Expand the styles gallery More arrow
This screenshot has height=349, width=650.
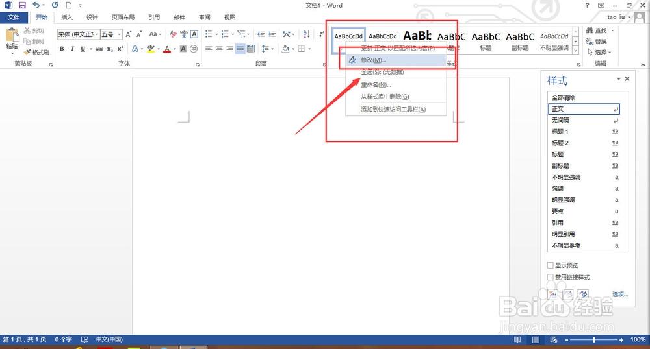tap(575, 51)
